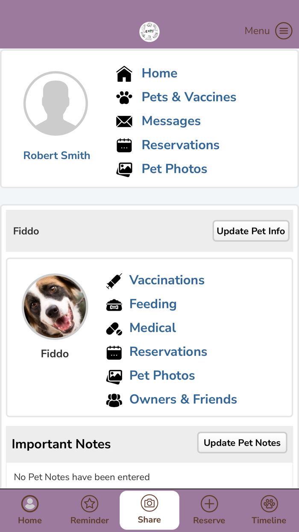Click the envelope icon next to Messages
Image resolution: width=299 pixels, height=532 pixels.
(124, 121)
